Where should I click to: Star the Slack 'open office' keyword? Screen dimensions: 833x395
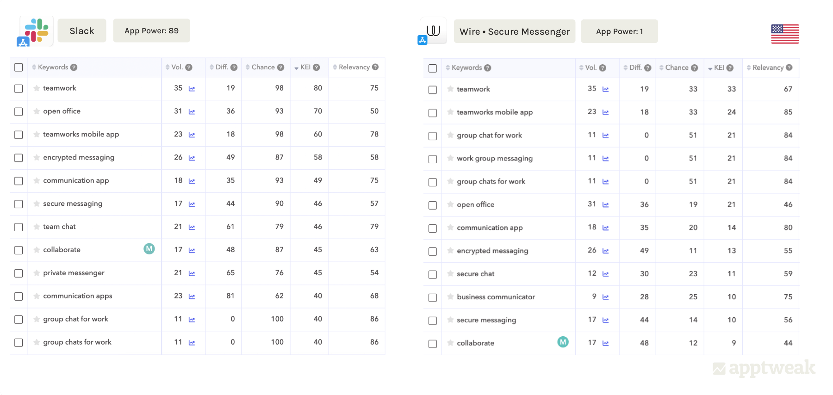point(37,111)
